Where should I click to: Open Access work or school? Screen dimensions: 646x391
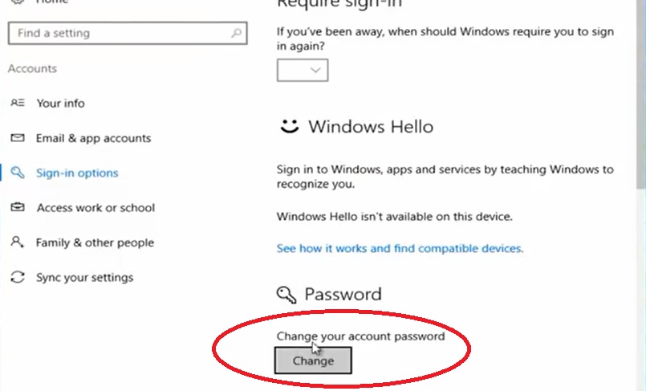pos(95,208)
